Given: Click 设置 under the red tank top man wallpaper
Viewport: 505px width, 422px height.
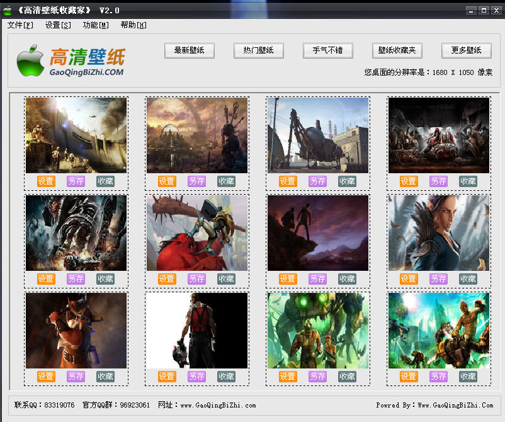Looking at the screenshot, I should (167, 377).
